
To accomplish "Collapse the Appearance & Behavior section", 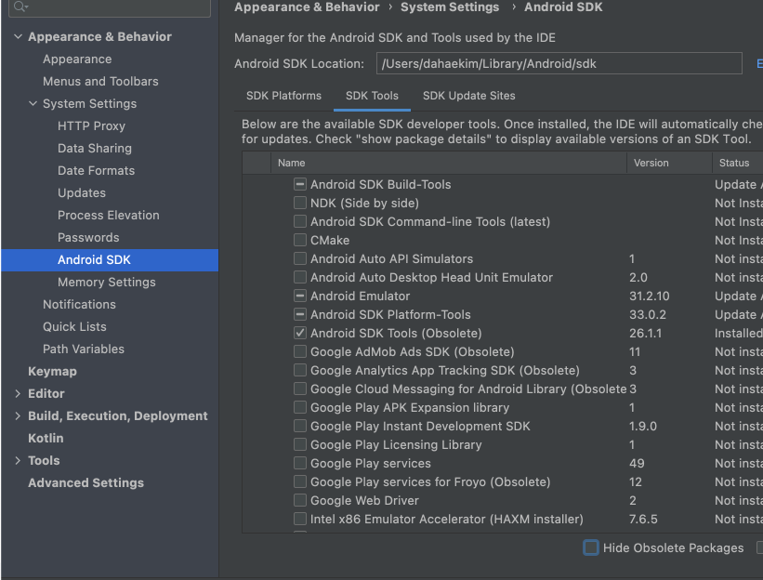I will click(18, 36).
